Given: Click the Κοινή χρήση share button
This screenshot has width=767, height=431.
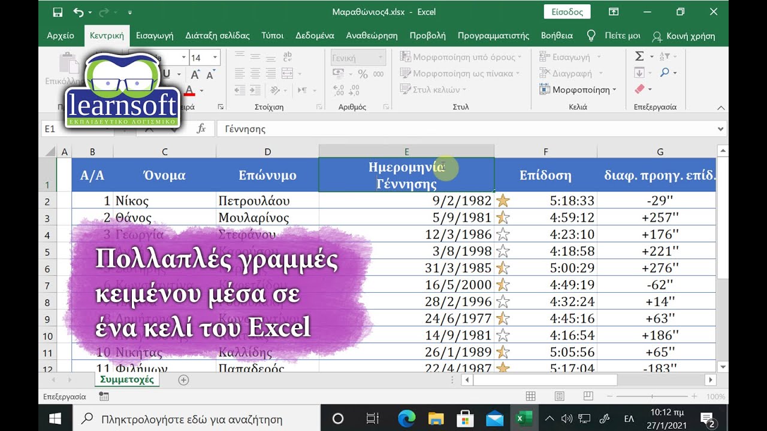Looking at the screenshot, I should pyautogui.click(x=684, y=36).
